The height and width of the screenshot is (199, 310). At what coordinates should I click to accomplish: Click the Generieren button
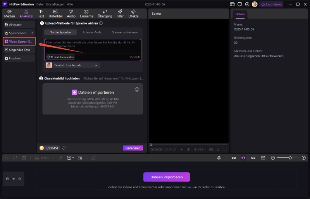pos(133,148)
